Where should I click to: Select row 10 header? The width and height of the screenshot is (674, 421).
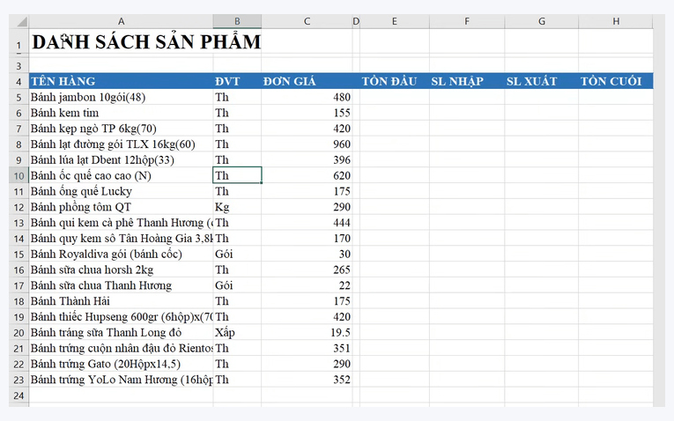(19, 175)
